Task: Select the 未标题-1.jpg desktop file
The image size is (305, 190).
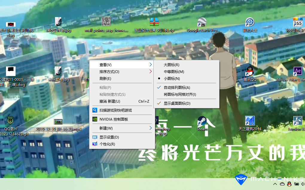Action: tap(58, 74)
